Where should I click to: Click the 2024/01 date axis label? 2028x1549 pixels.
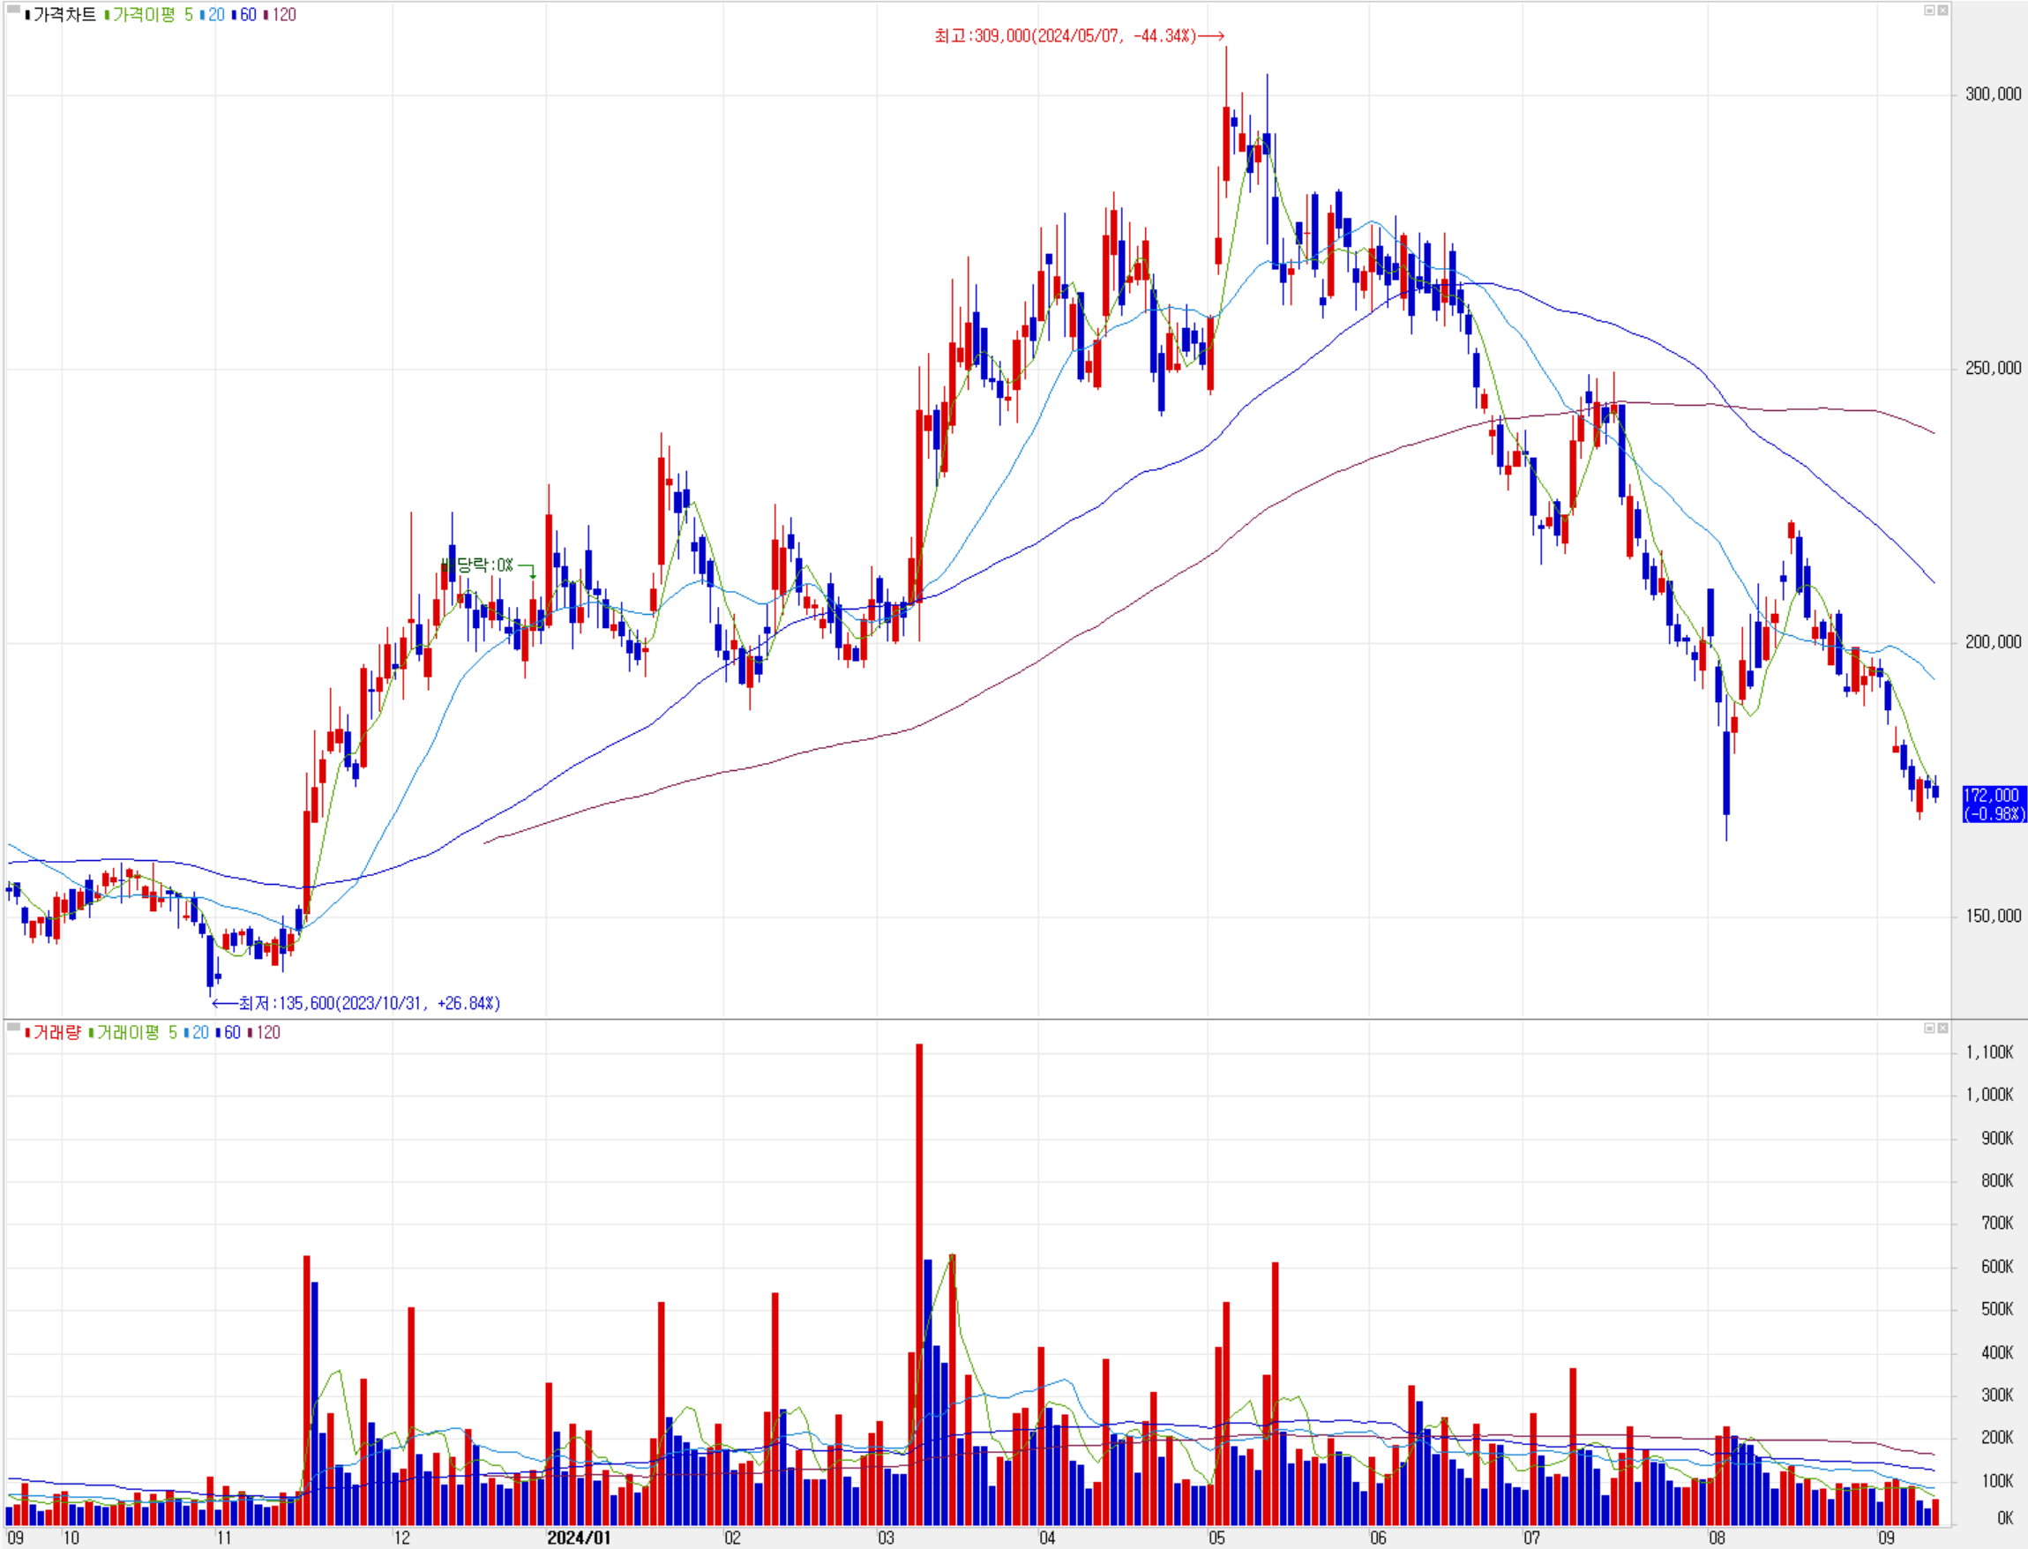pyautogui.click(x=578, y=1537)
